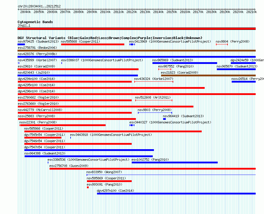Click the nsv965870 (Sudmant2013) blue bar
The image size is (264, 214).
click(236, 69)
